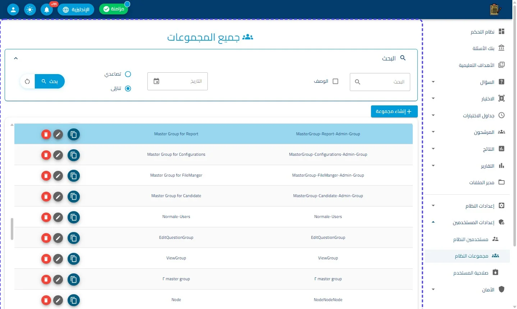The height and width of the screenshot is (309, 517).
Task: Click the exam app logo icon
Action: click(495, 10)
